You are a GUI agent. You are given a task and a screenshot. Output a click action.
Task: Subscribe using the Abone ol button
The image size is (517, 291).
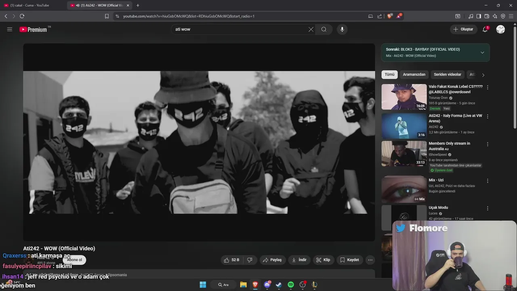[x=75, y=260]
